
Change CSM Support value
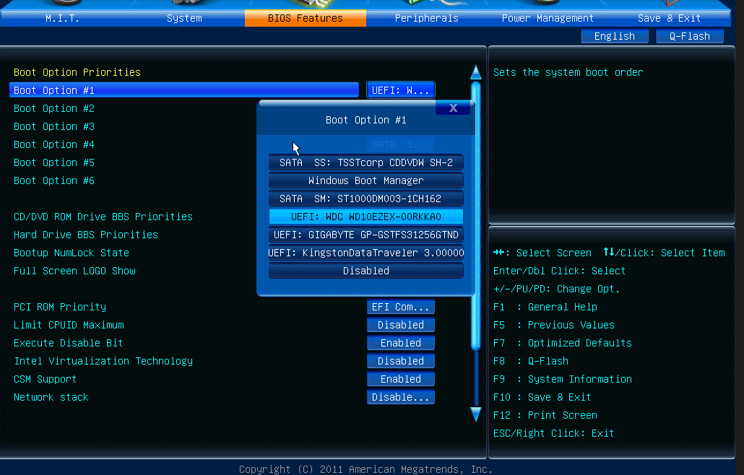click(x=400, y=379)
